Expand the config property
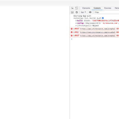Viewport: 119px width, 119px height. [76, 23]
